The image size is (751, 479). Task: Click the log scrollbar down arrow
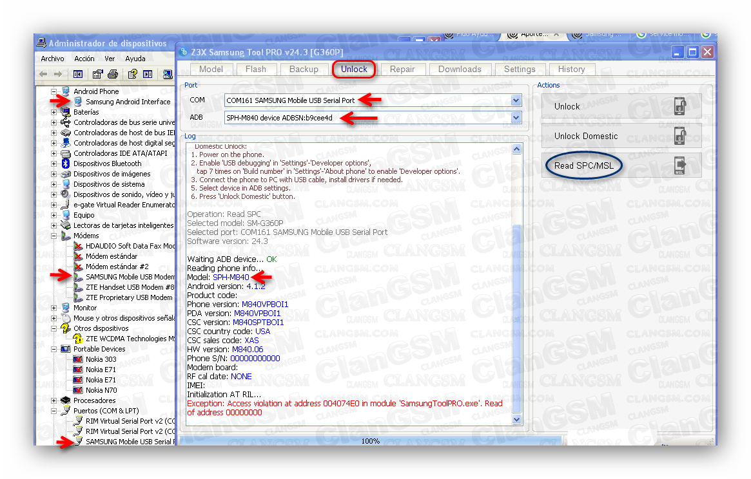point(516,419)
